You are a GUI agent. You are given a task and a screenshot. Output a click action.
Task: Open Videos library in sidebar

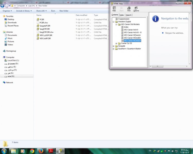[10, 45]
